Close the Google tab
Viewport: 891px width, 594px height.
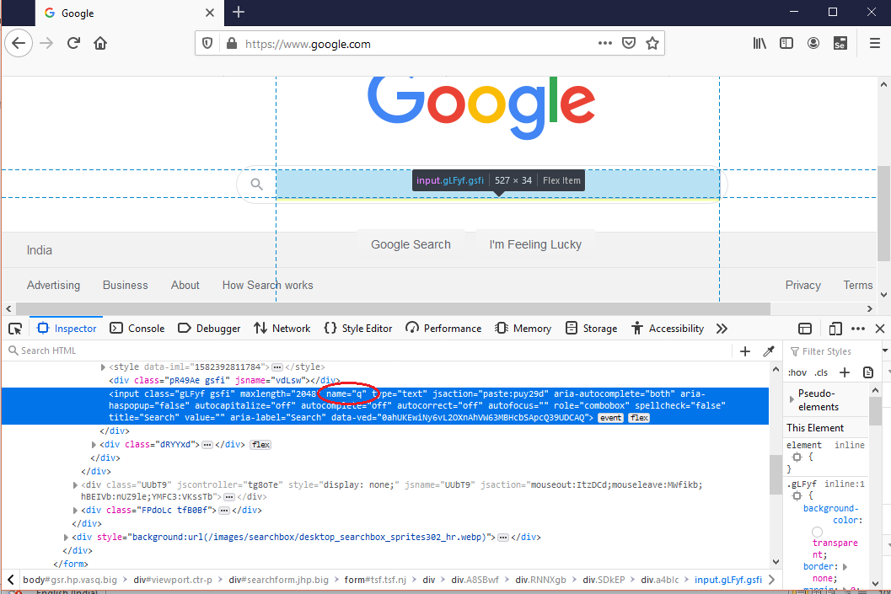(210, 13)
